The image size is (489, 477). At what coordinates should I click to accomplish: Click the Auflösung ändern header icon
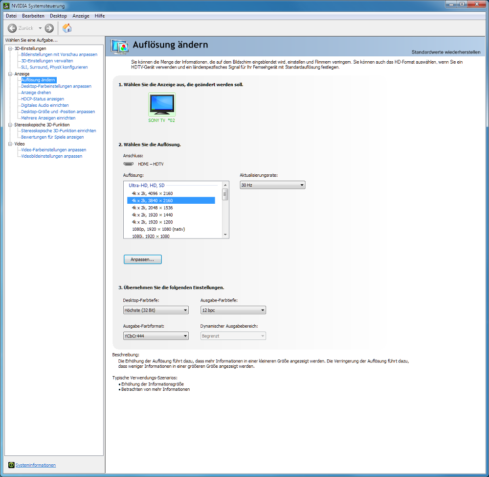[120, 48]
